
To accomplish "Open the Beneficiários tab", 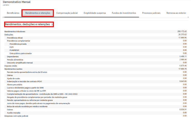I will point(13,13).
